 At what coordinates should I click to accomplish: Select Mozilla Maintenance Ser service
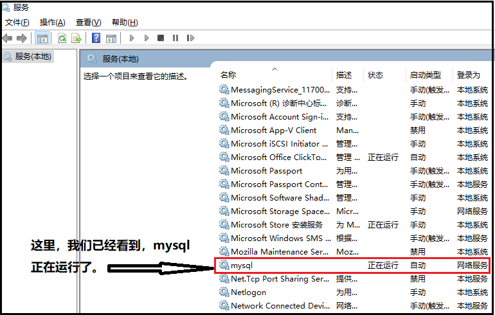point(354,252)
